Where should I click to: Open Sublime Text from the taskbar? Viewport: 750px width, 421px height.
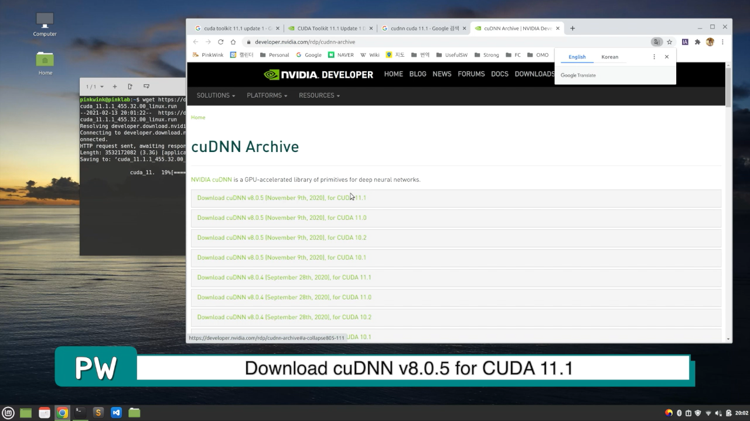coord(98,413)
